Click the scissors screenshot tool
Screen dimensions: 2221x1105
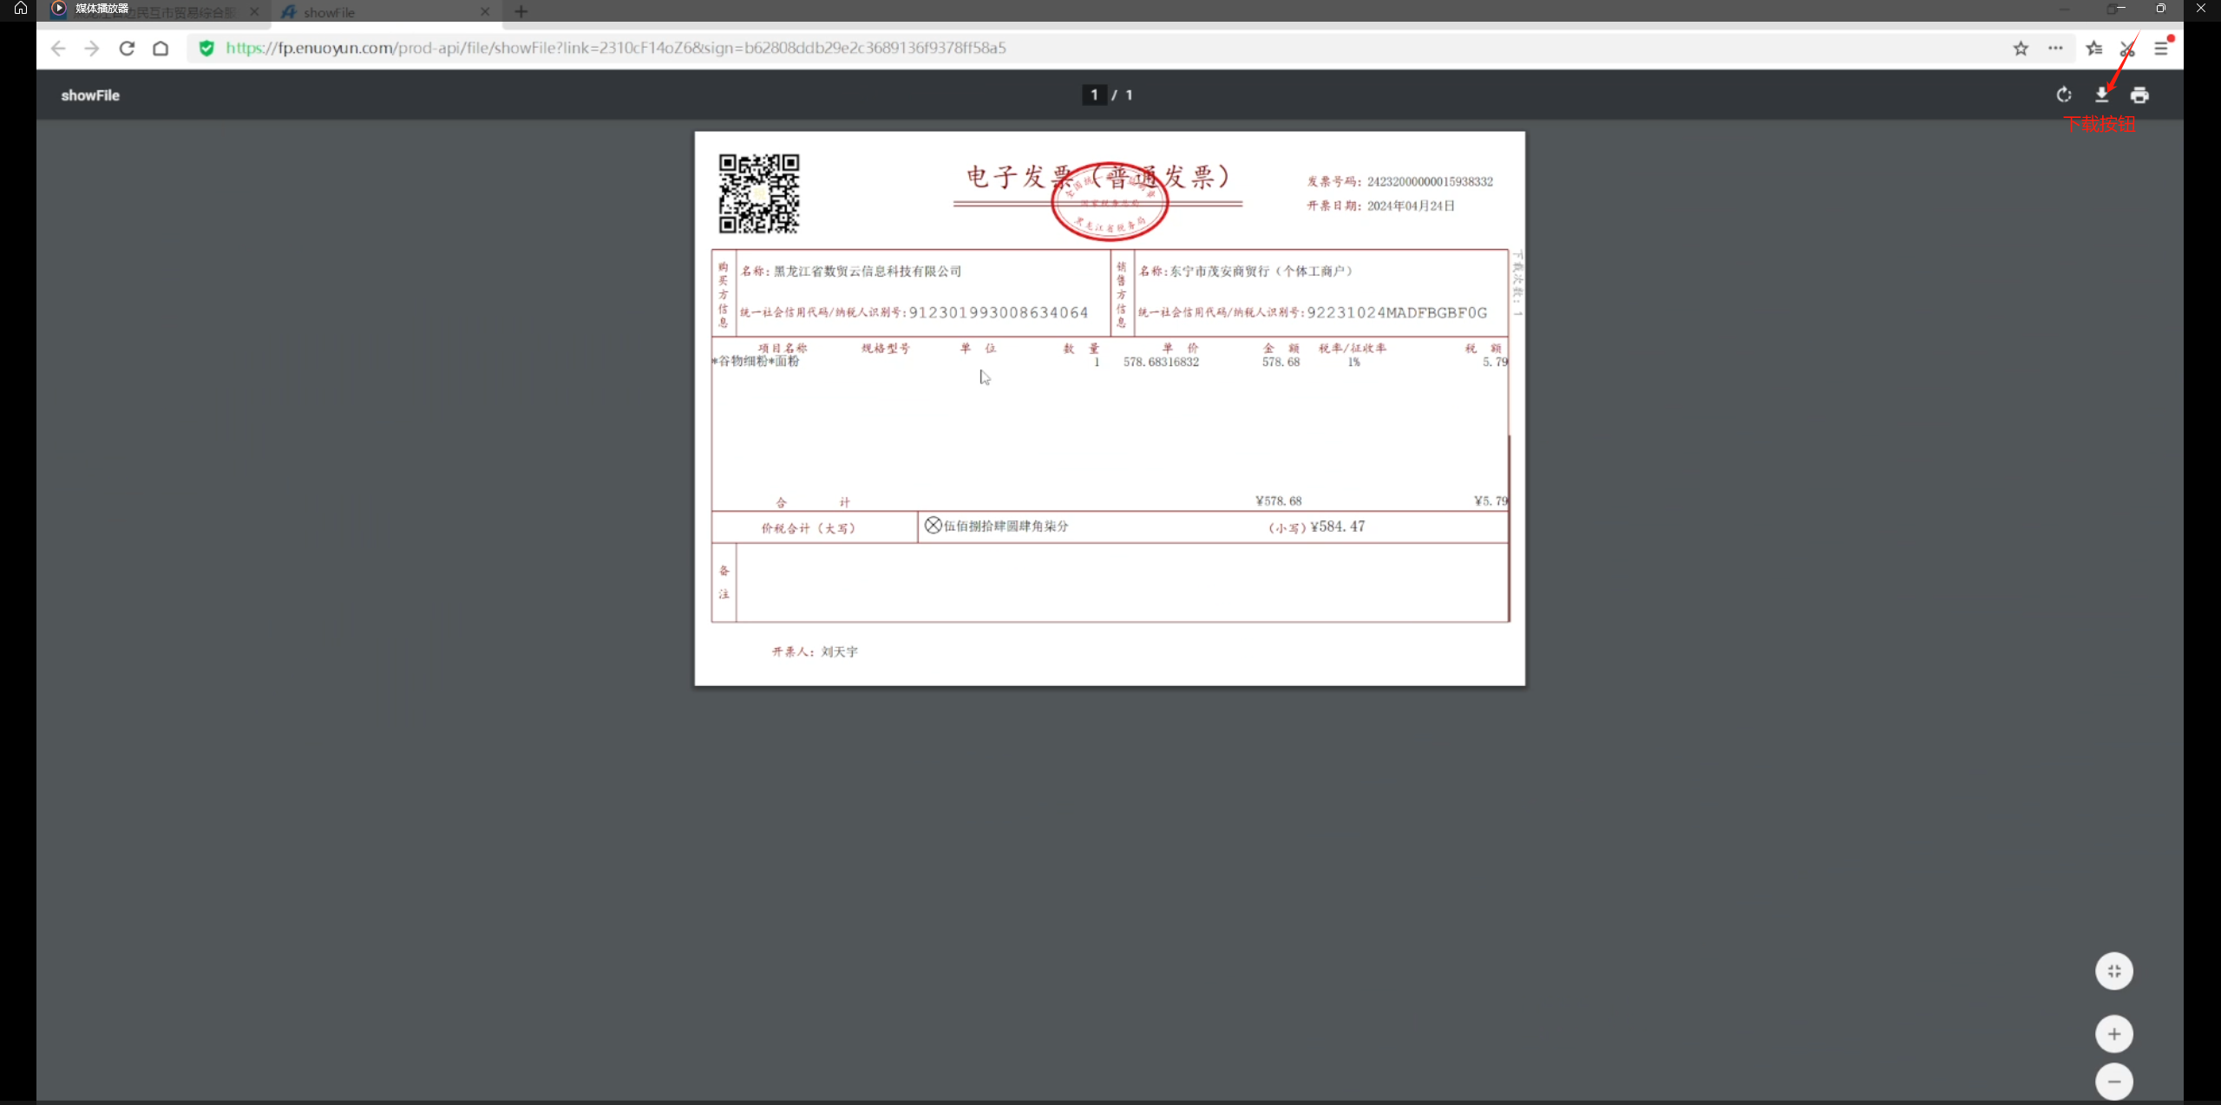[x=2127, y=49]
